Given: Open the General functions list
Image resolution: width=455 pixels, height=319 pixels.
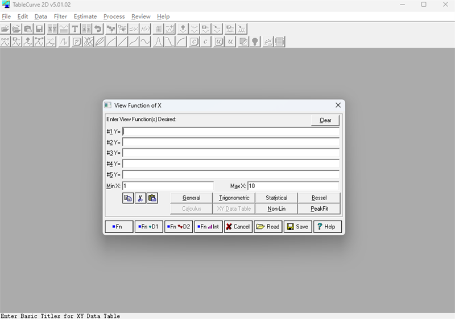Looking at the screenshot, I should [191, 198].
